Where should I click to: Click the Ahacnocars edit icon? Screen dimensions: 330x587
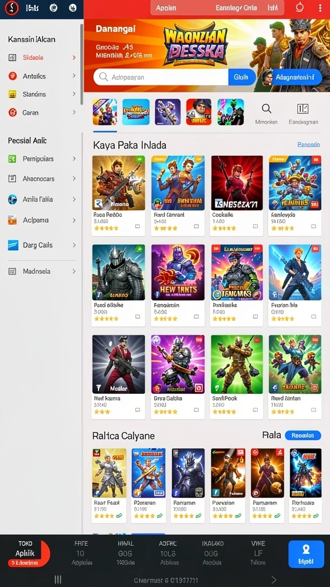(13, 179)
